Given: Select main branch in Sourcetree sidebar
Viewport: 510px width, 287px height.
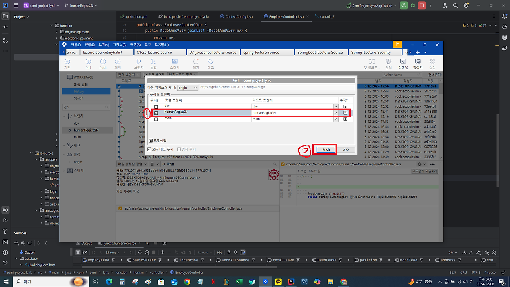Looking at the screenshot, I should [x=77, y=137].
